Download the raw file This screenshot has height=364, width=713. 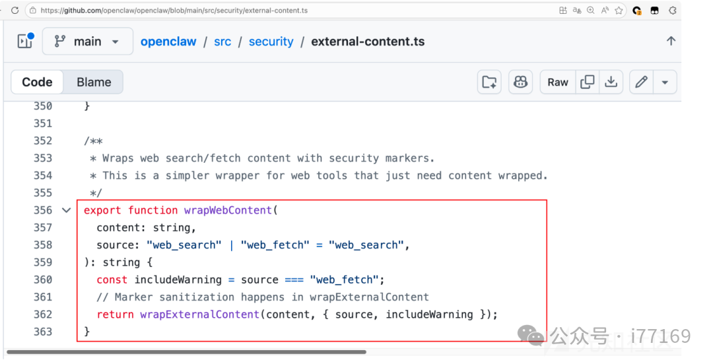tap(611, 82)
